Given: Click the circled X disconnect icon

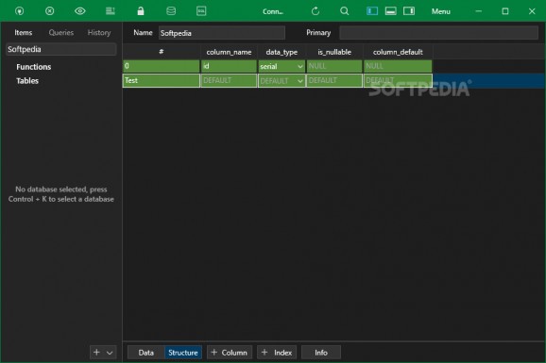Looking at the screenshot, I should 50,11.
